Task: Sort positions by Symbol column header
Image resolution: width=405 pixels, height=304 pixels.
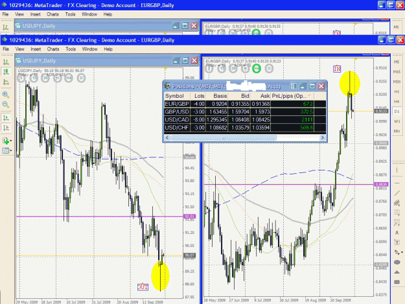Action: point(177,96)
